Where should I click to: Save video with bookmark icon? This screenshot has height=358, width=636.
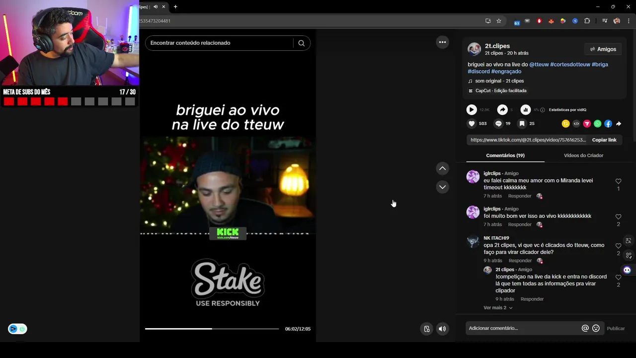pos(522,124)
